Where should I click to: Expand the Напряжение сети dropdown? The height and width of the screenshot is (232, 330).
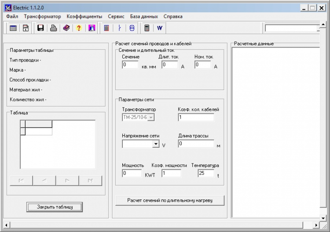[156, 144]
